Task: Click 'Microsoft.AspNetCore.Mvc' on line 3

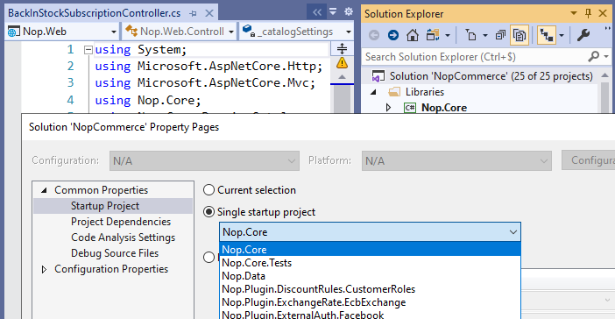Action: click(223, 83)
